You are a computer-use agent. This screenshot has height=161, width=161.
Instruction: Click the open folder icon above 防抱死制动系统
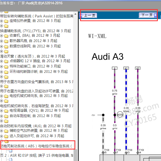point(6,141)
